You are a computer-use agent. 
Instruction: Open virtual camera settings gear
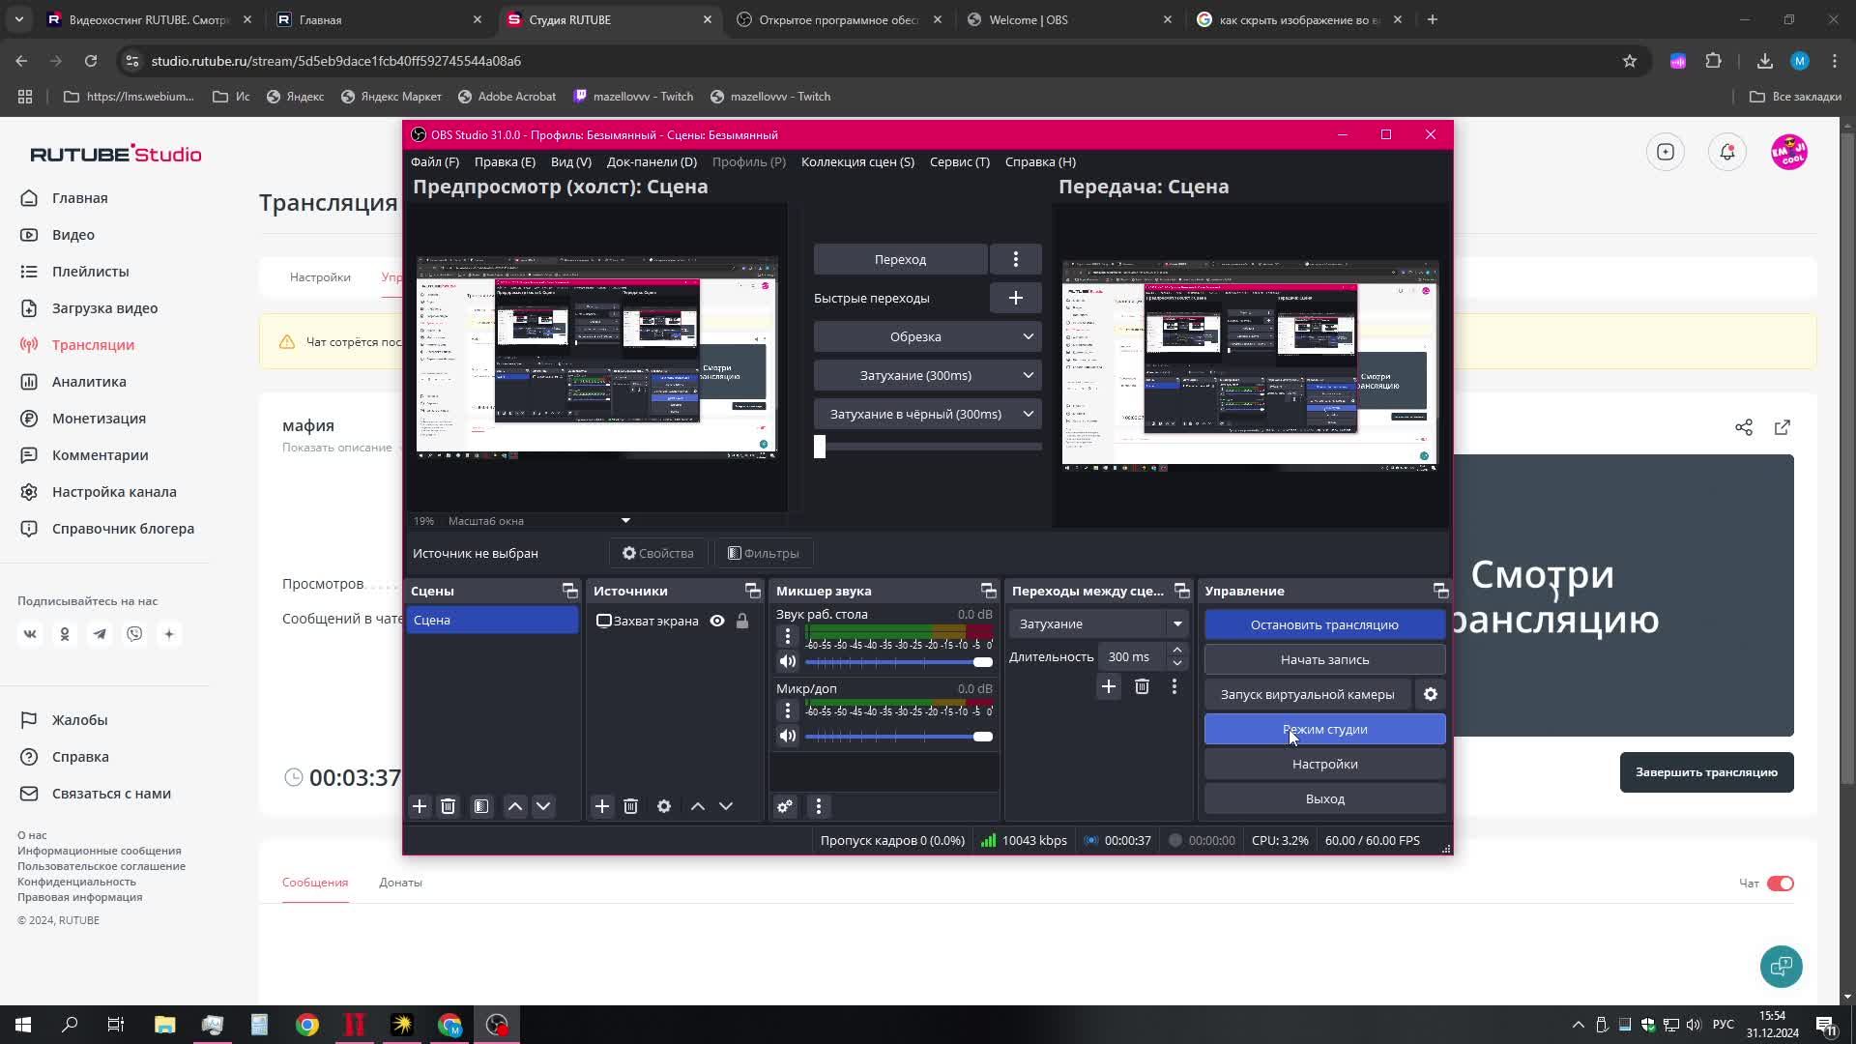click(x=1431, y=694)
